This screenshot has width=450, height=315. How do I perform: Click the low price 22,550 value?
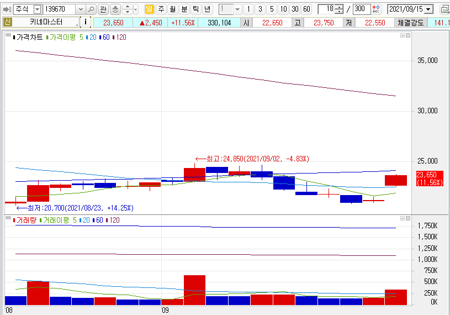(x=375, y=23)
